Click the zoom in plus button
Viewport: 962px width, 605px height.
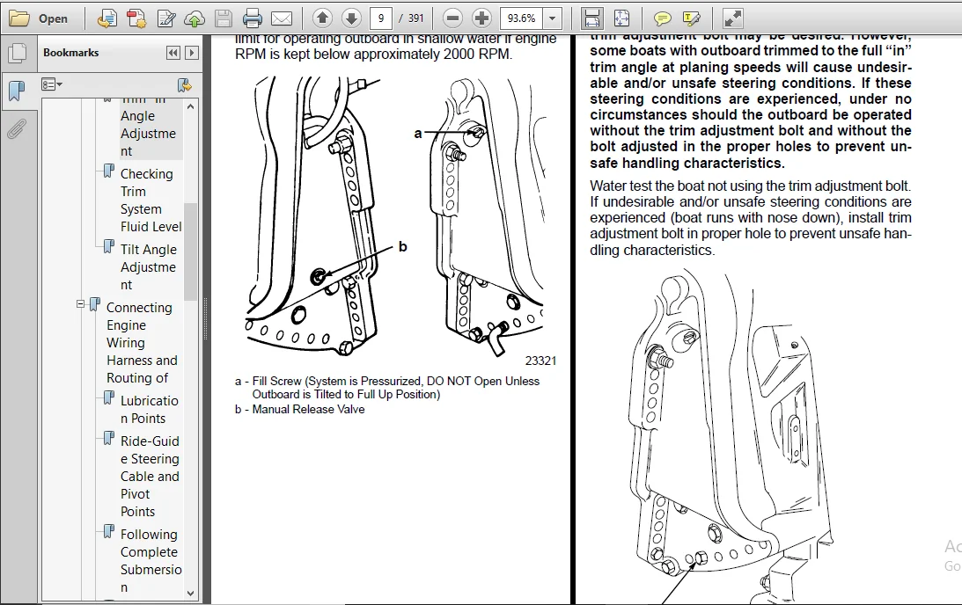point(481,18)
